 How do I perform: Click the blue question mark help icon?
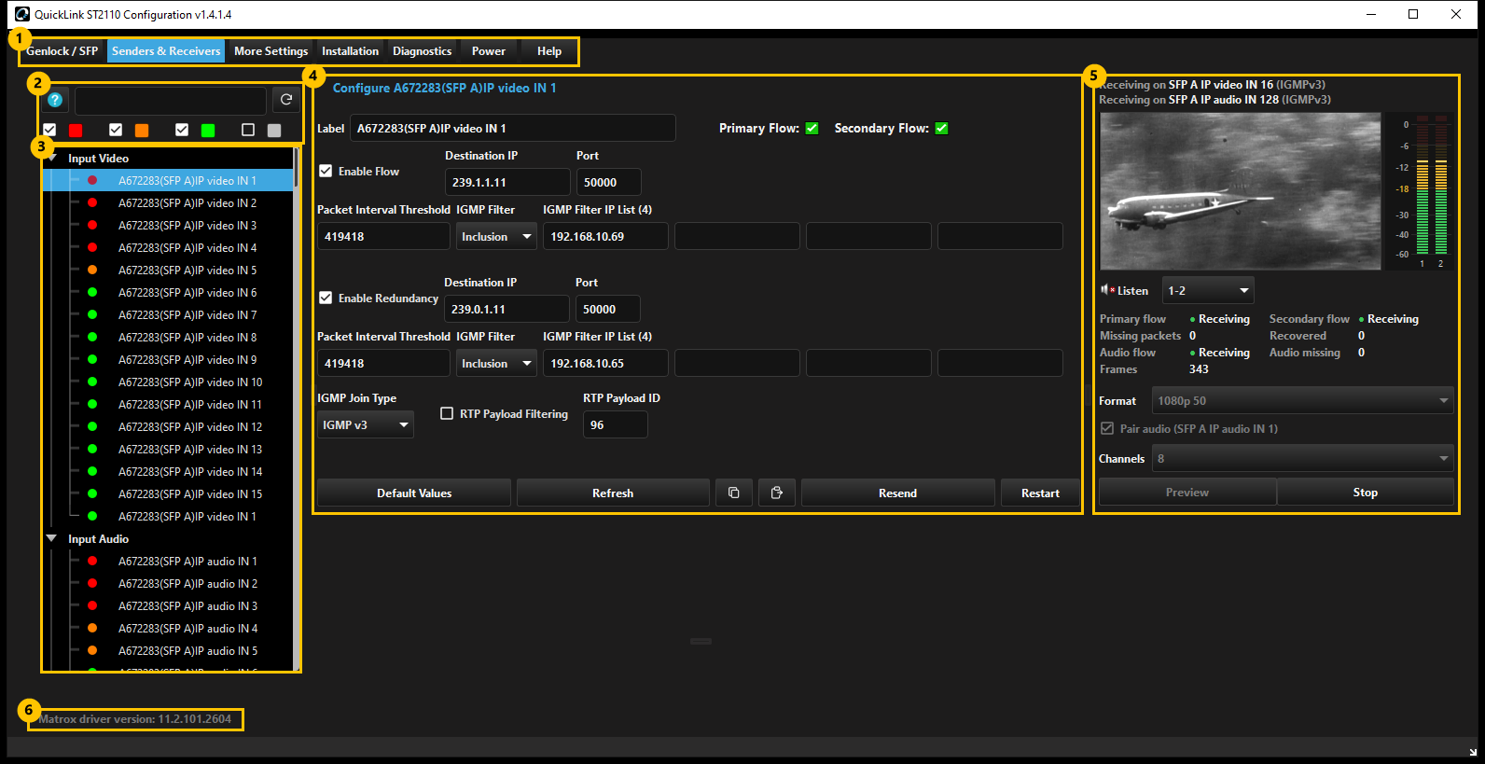[55, 100]
